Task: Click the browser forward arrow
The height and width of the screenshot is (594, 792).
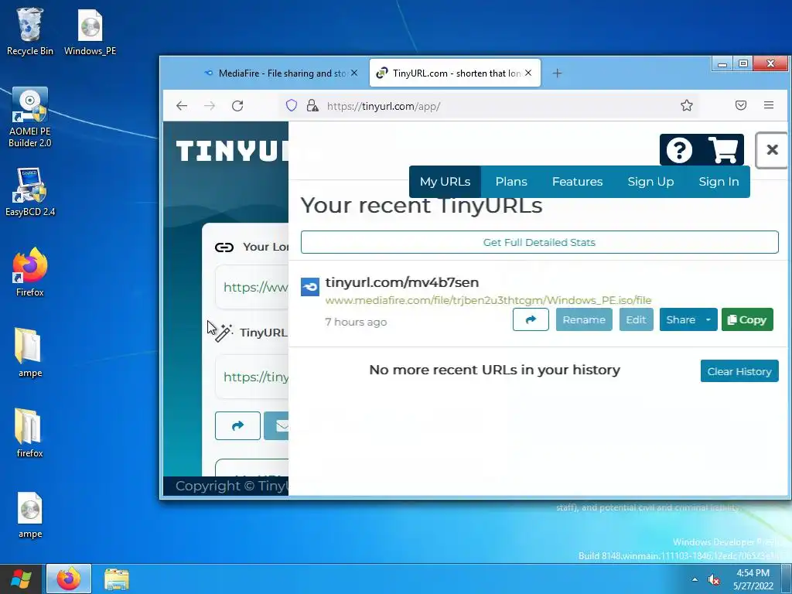Action: point(210,105)
